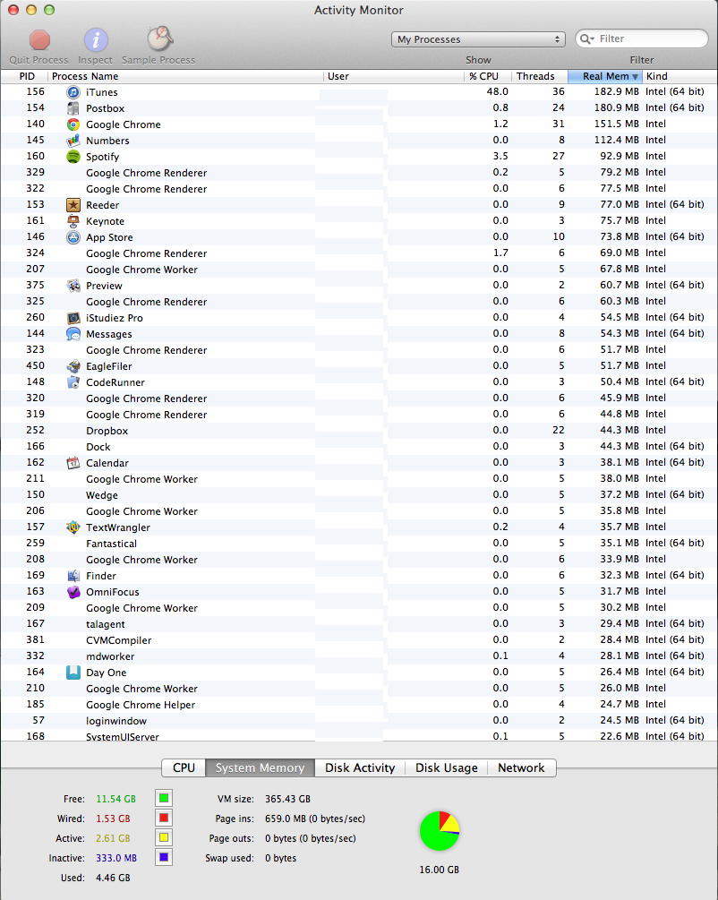The height and width of the screenshot is (900, 718).
Task: Switch to the CPU tab
Action: click(184, 768)
